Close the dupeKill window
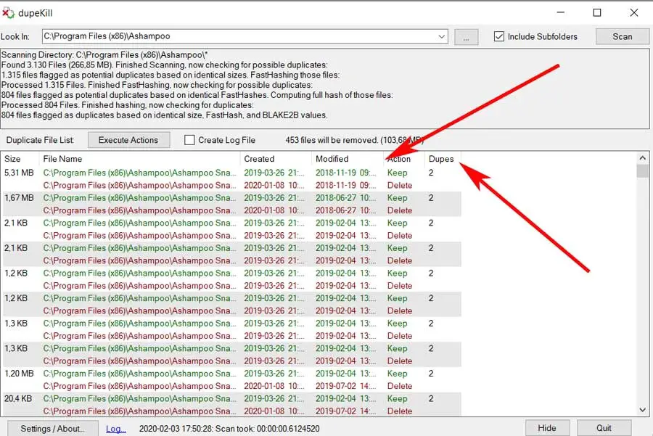This screenshot has width=653, height=436. [x=634, y=12]
